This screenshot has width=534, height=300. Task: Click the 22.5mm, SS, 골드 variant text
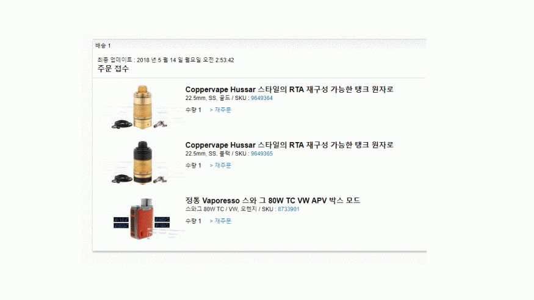pyautogui.click(x=207, y=98)
